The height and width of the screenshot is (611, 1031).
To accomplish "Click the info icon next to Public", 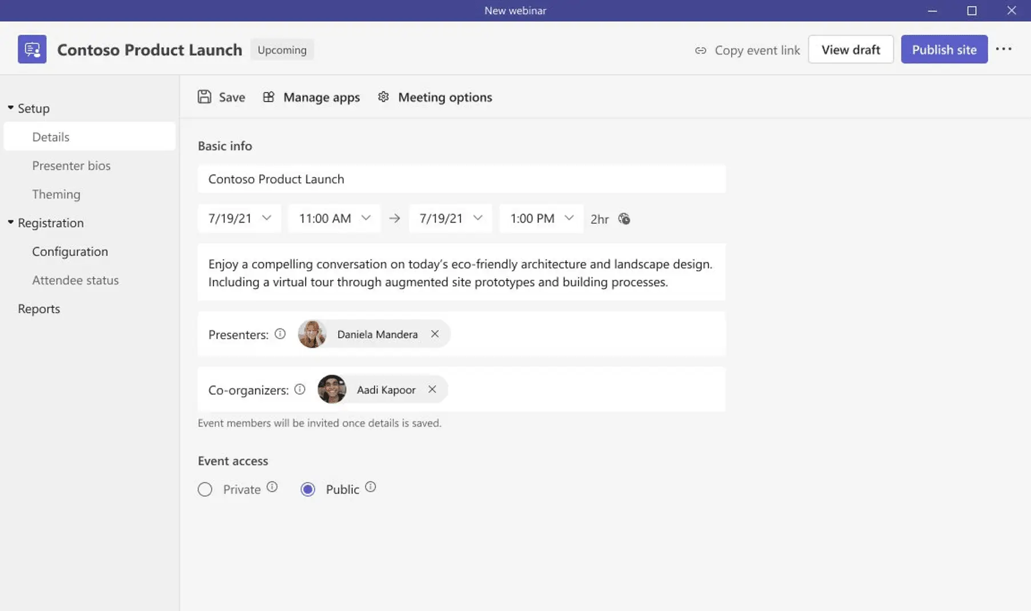I will pos(371,487).
